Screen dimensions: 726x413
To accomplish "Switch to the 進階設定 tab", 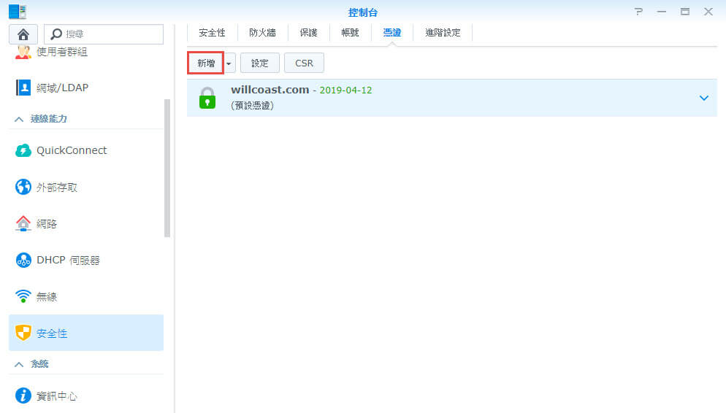I will pyautogui.click(x=443, y=33).
